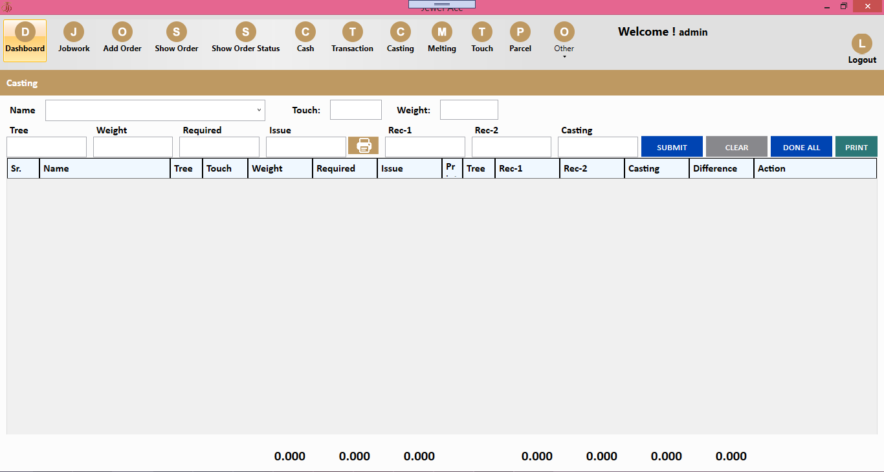Open the Other menu

point(563,39)
